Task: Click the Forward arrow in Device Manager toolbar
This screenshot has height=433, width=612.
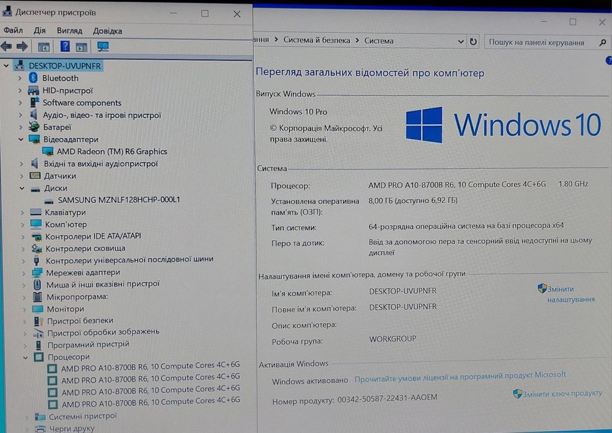Action: click(22, 47)
